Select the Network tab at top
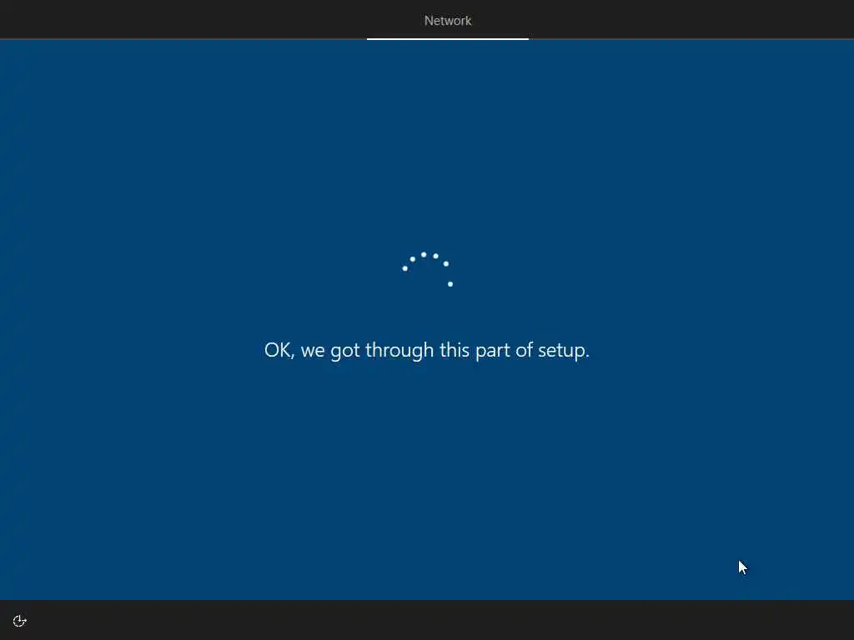This screenshot has width=854, height=640. pos(448,21)
